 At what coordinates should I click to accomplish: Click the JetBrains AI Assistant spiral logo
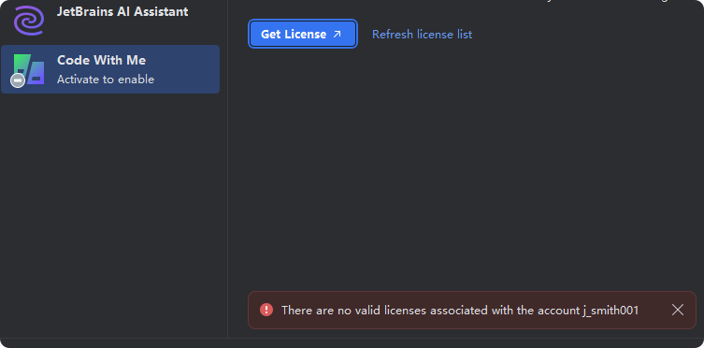click(29, 20)
